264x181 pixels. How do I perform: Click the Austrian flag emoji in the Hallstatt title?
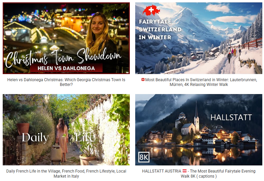pos(185,171)
